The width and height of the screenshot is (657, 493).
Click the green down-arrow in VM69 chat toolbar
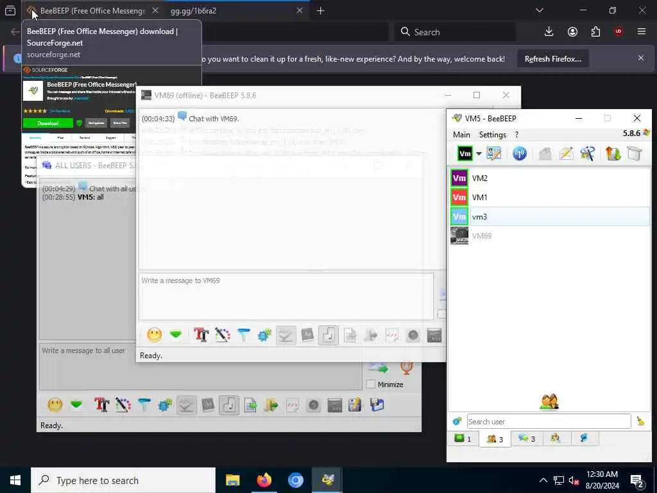point(176,335)
